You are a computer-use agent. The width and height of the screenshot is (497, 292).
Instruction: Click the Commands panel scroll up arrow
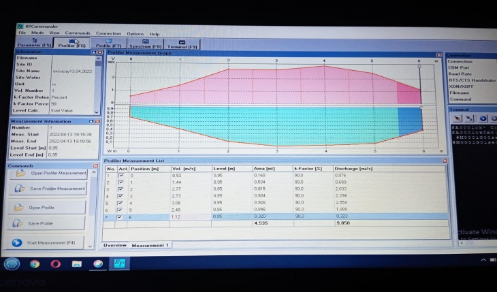94,172
